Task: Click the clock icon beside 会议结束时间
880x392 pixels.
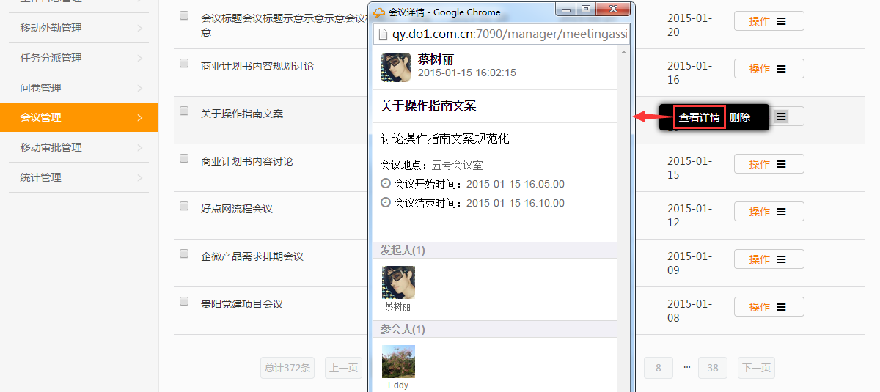Action: click(386, 202)
